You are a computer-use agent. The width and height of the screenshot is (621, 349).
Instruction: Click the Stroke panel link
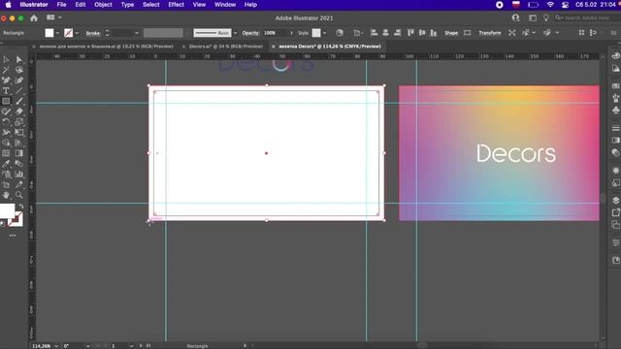[93, 33]
